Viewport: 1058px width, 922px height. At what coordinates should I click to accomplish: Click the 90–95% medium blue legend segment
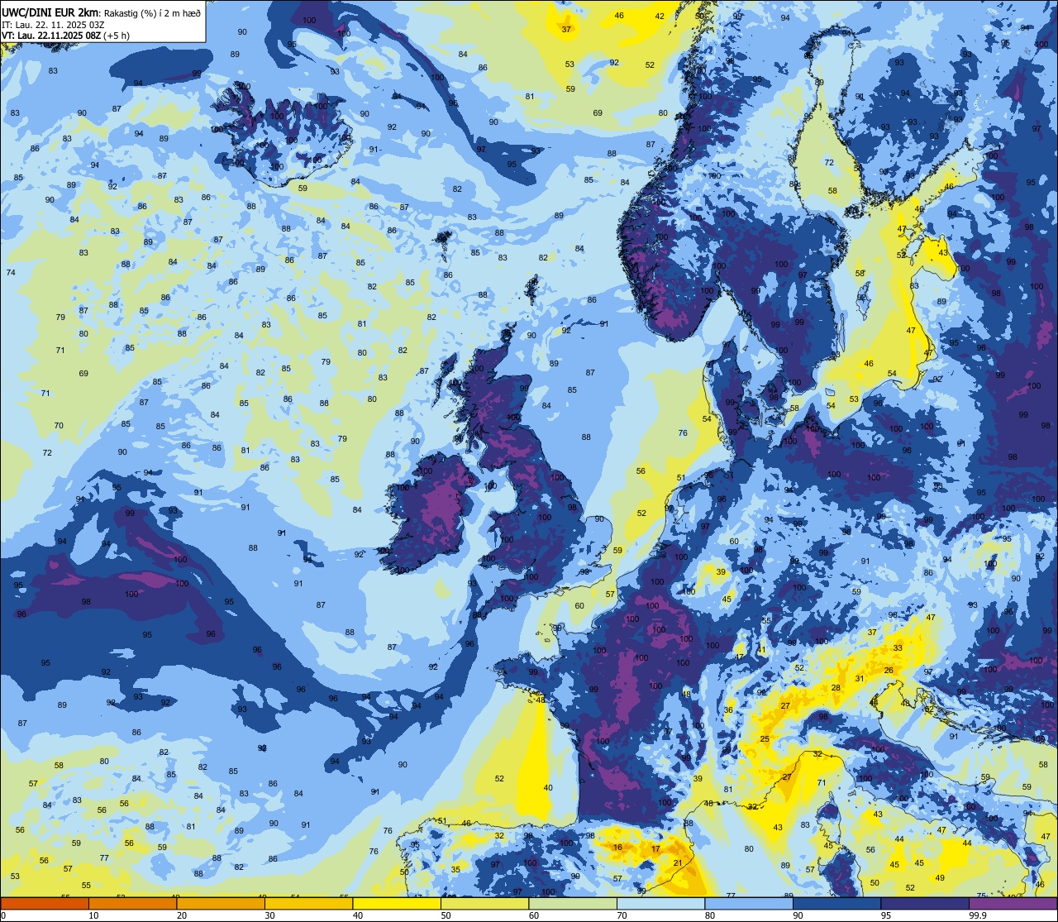click(x=837, y=904)
